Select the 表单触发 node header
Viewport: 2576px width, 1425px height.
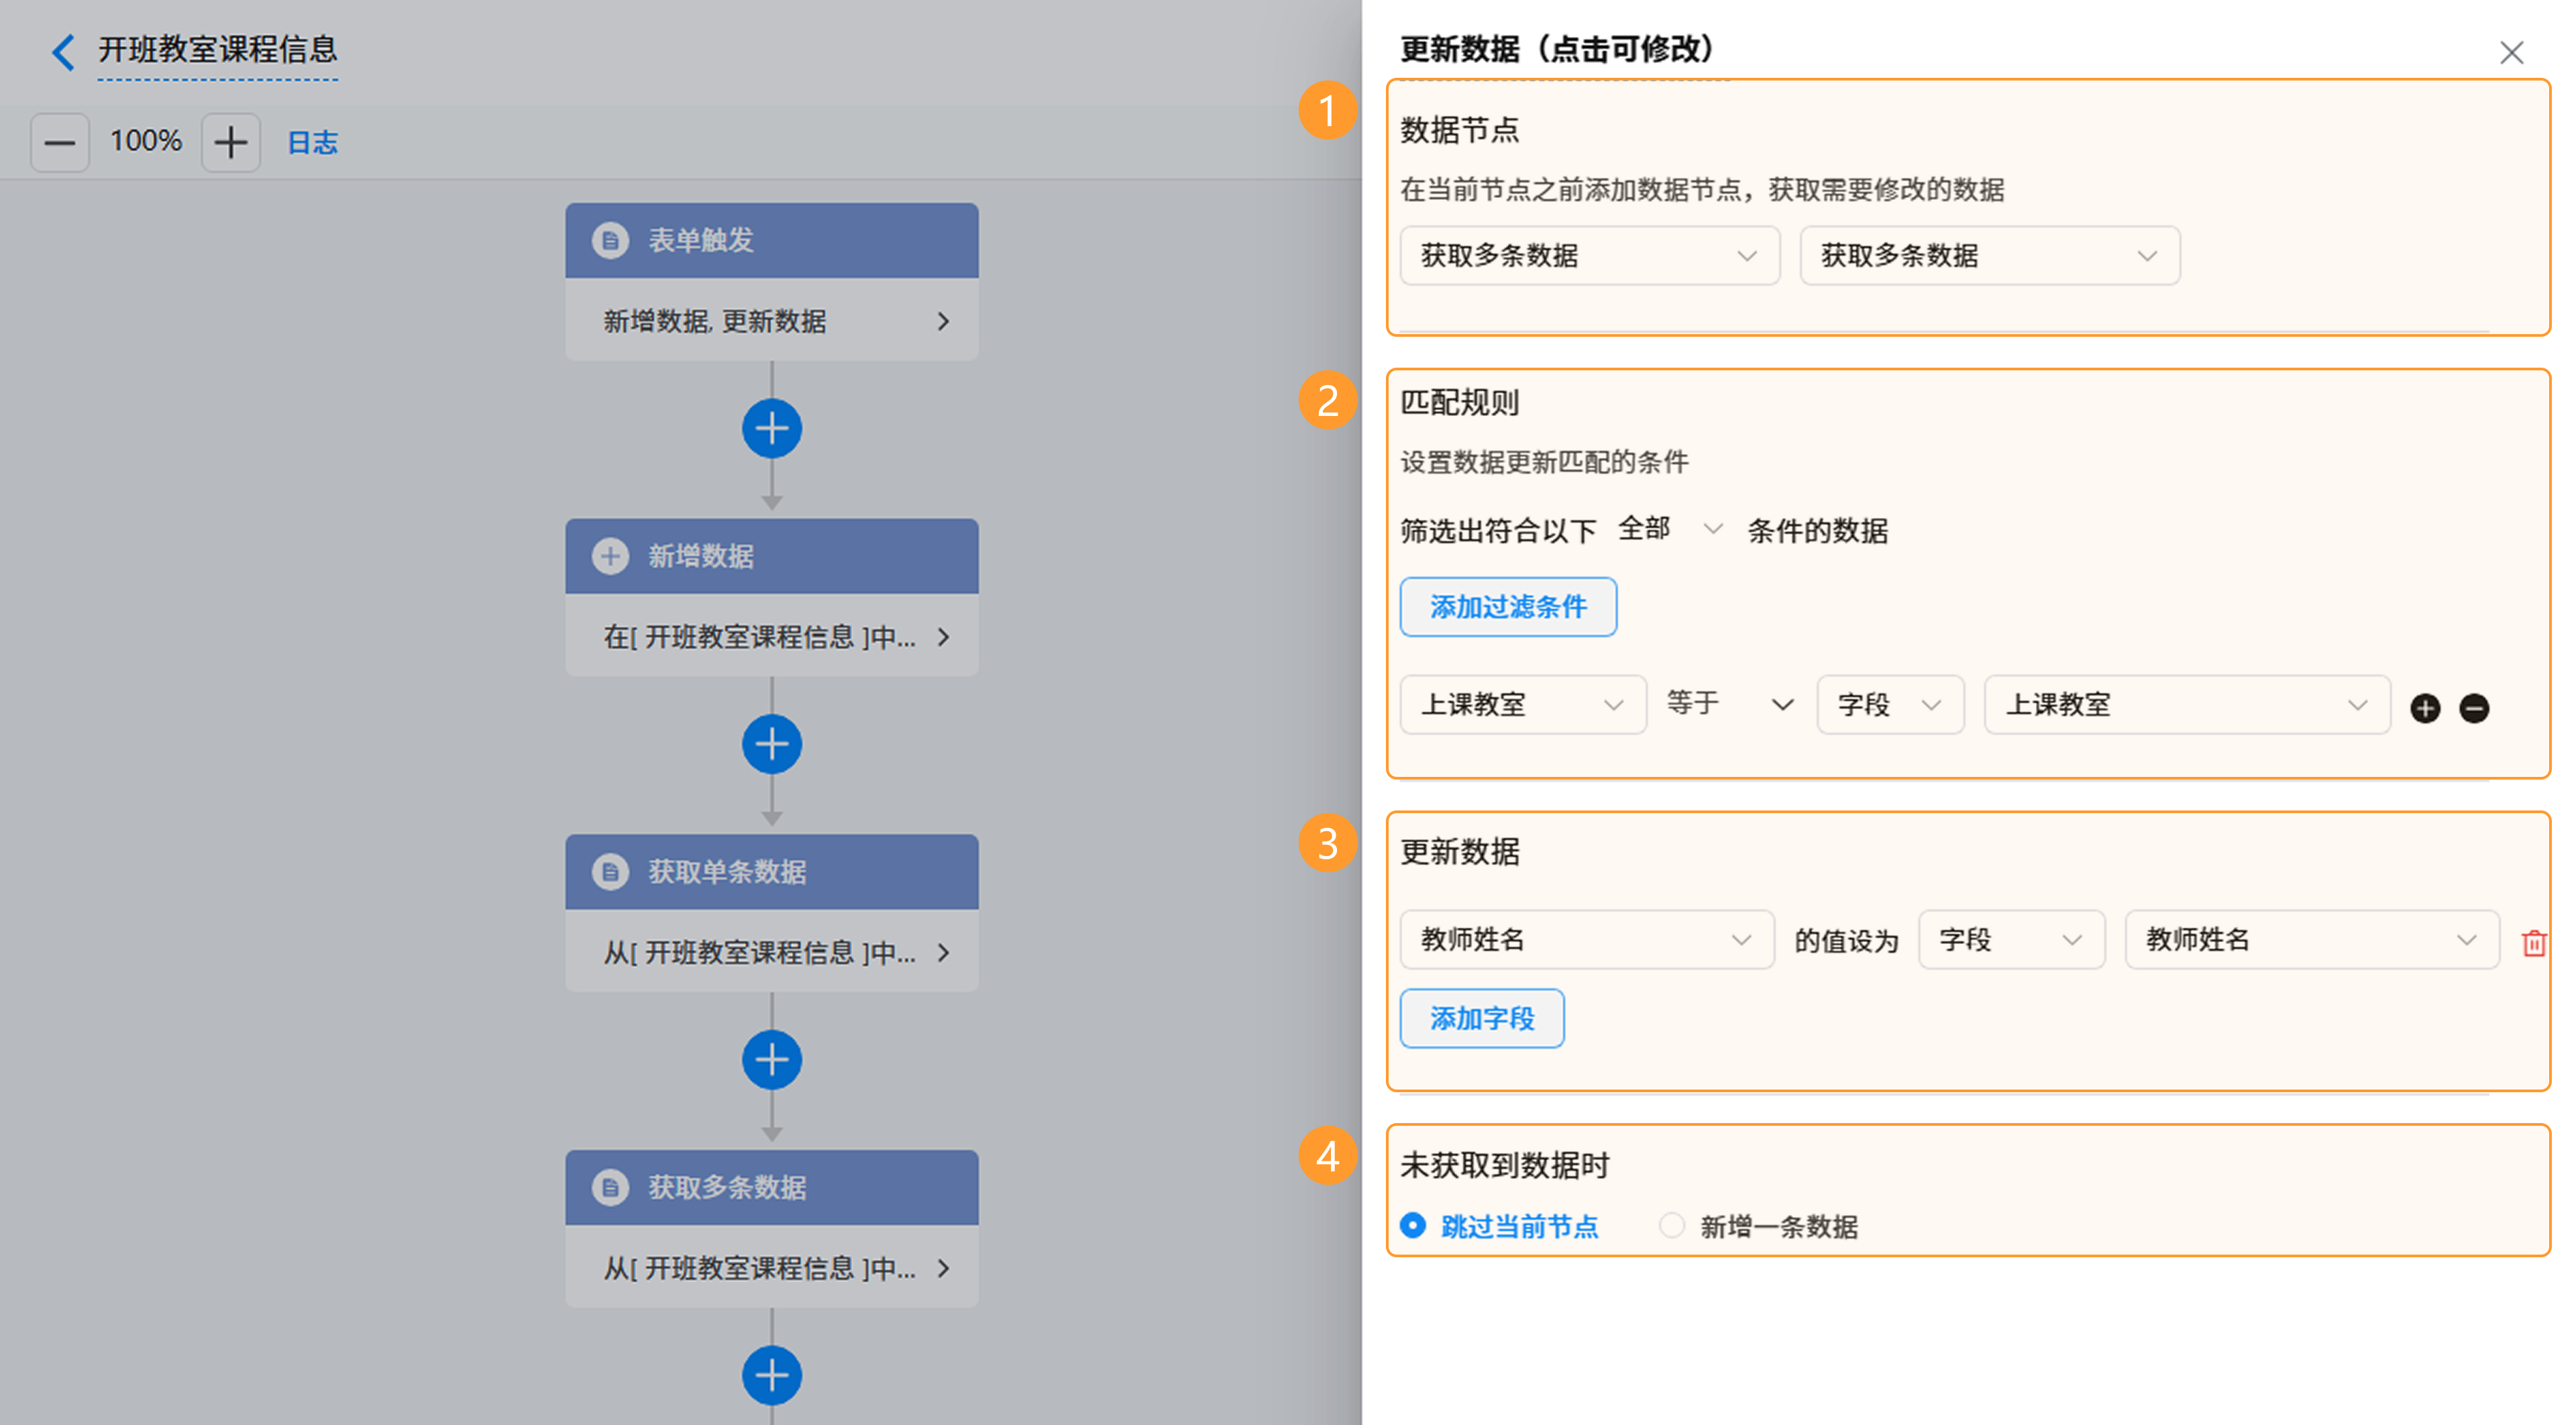point(772,241)
